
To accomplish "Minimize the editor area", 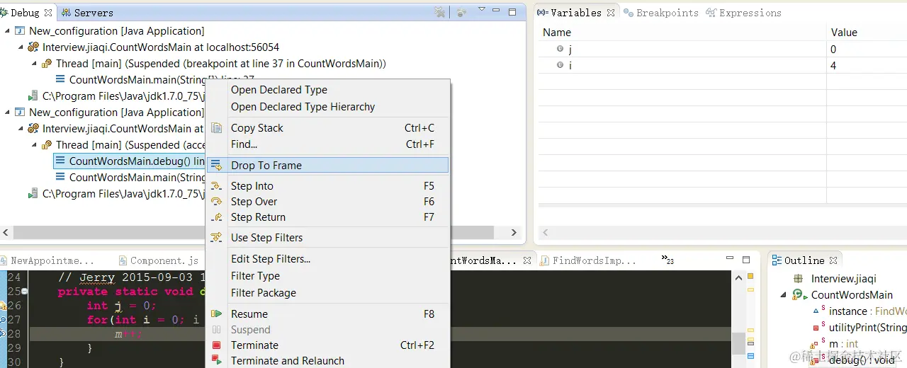I will tap(731, 259).
